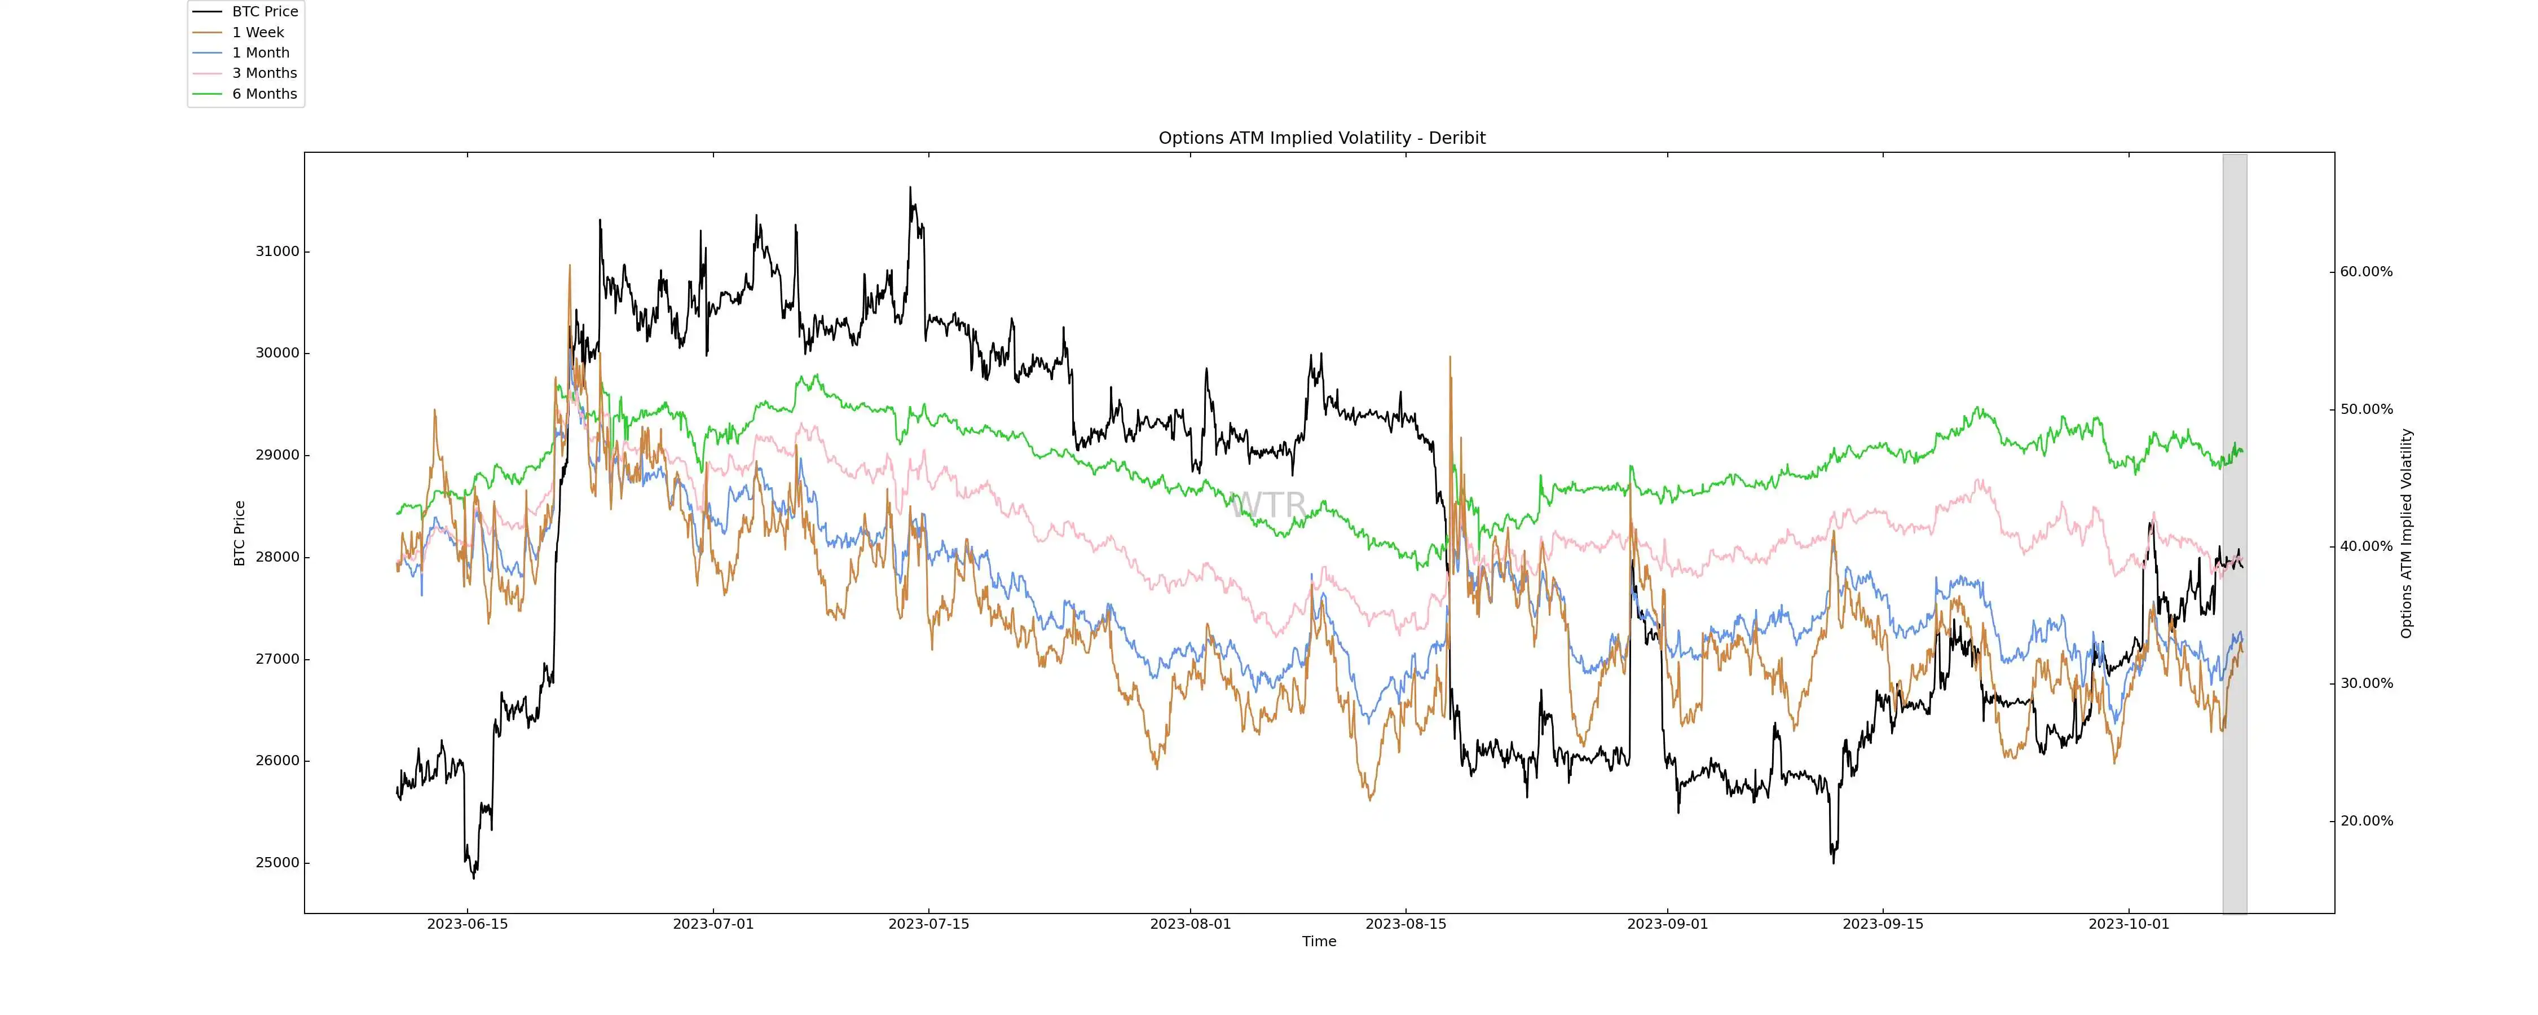
Task: Click the black BTC Price legend line swatch
Action: point(207,12)
